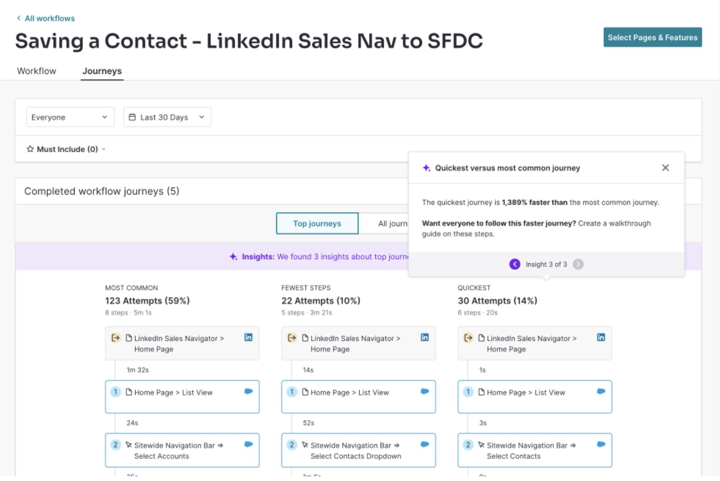
Task: Click Salesforce cloud icon on Quickest step 1
Action: [601, 391]
